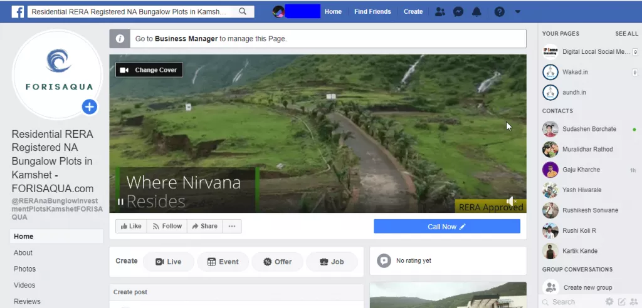Viewport: 642px width, 308px height.
Task: Open Messenger icon in top bar
Action: (458, 11)
